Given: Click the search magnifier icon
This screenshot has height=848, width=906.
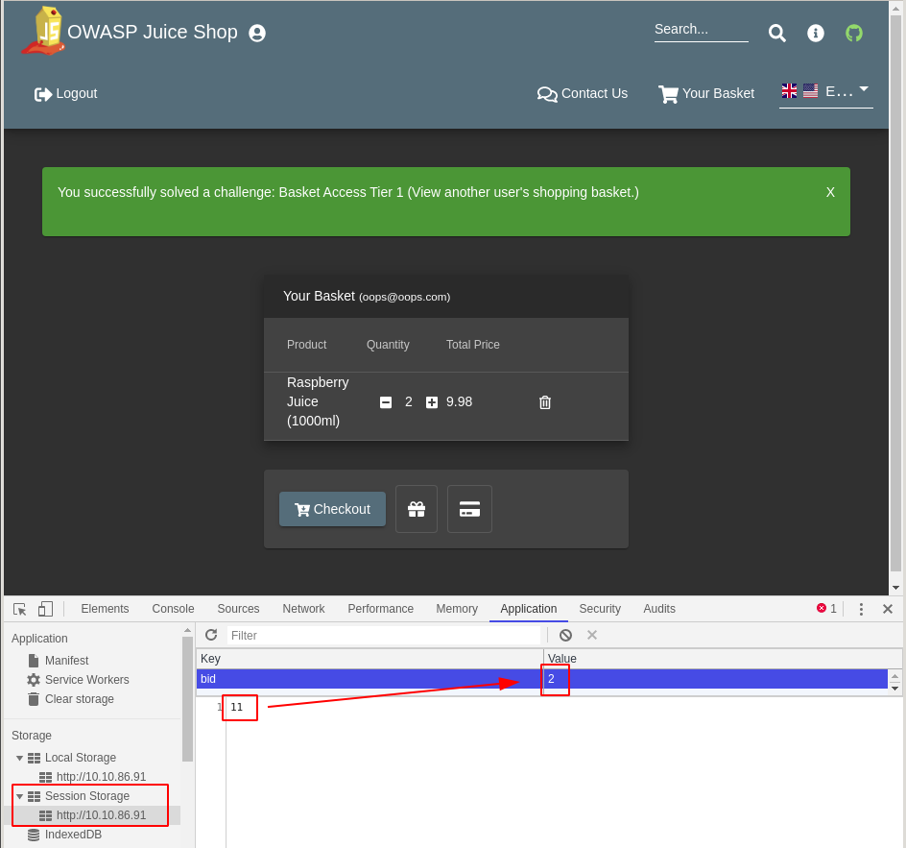Looking at the screenshot, I should 776,34.
